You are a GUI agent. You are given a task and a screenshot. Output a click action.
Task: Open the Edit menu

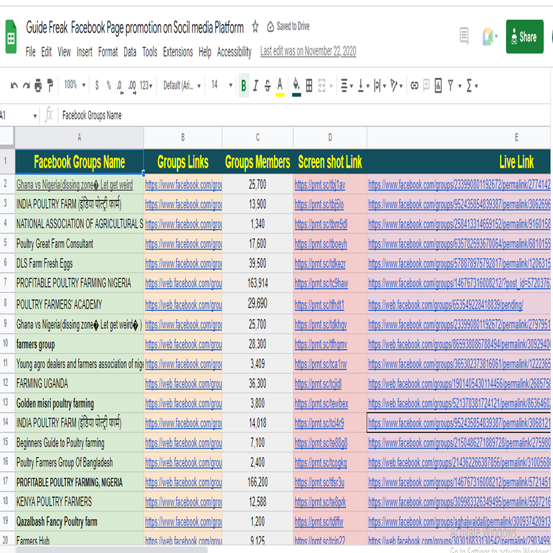46,52
